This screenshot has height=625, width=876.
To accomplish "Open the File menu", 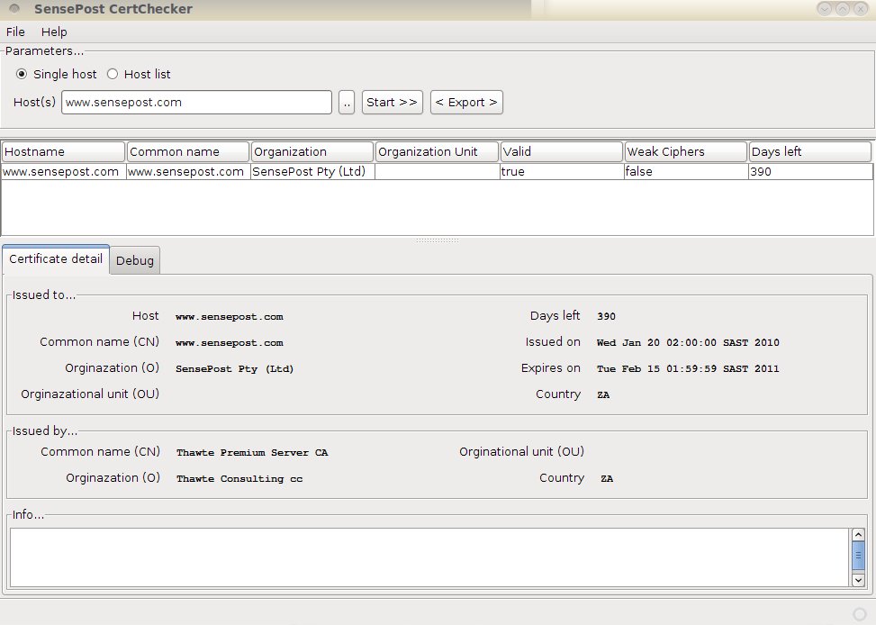I will click(x=15, y=32).
